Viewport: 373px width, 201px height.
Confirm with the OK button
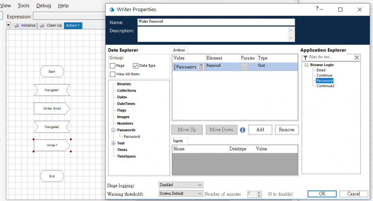click(322, 194)
